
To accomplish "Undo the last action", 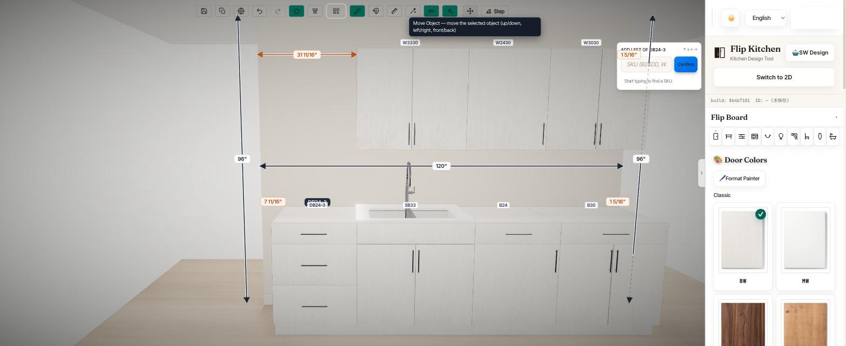I will (260, 11).
